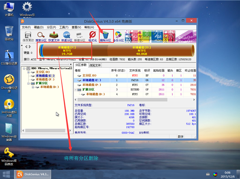Open the Computer desktop icon
This screenshot has height=179, width=240.
click(x=9, y=9)
